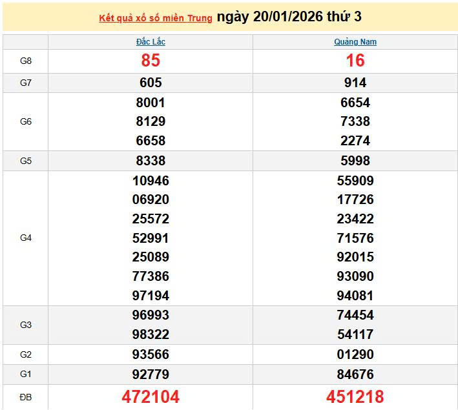Click Quảng Nam G8 result 16
The width and height of the screenshot is (458, 410).
coord(355,61)
